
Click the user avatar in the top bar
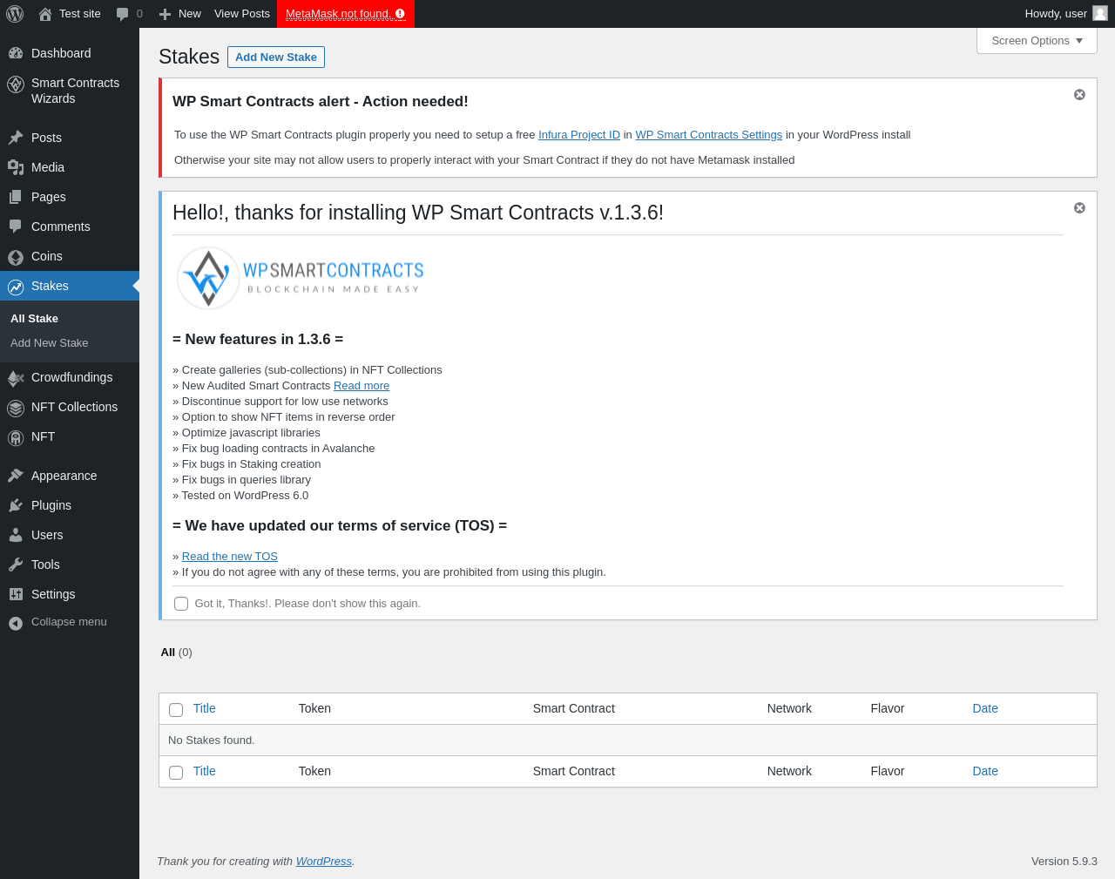[x=1100, y=13]
